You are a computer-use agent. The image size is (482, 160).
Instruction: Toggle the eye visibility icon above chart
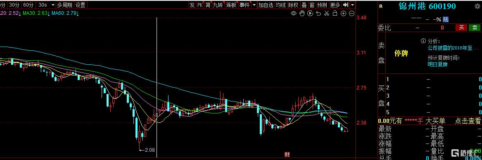(x=294, y=13)
